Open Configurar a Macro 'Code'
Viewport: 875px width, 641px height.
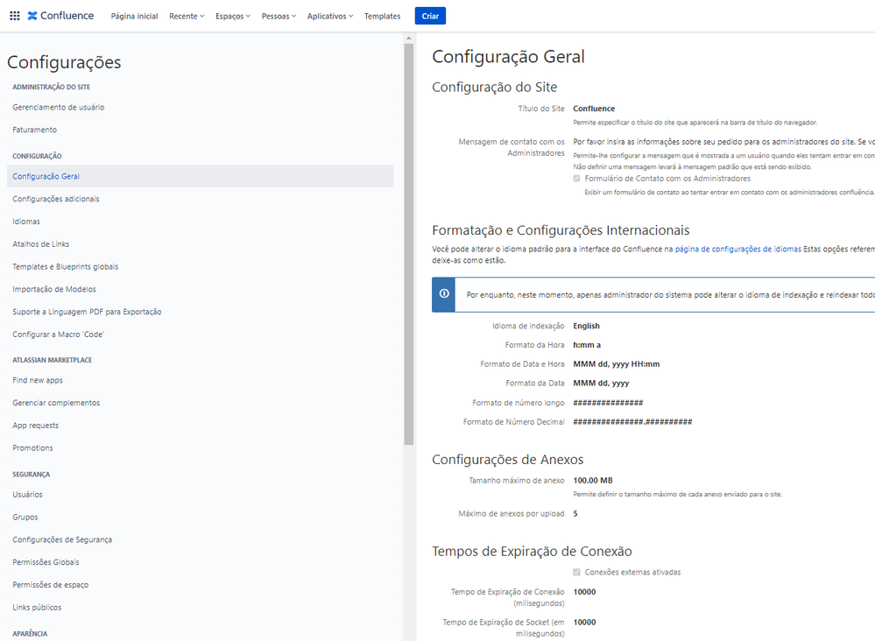(x=58, y=335)
